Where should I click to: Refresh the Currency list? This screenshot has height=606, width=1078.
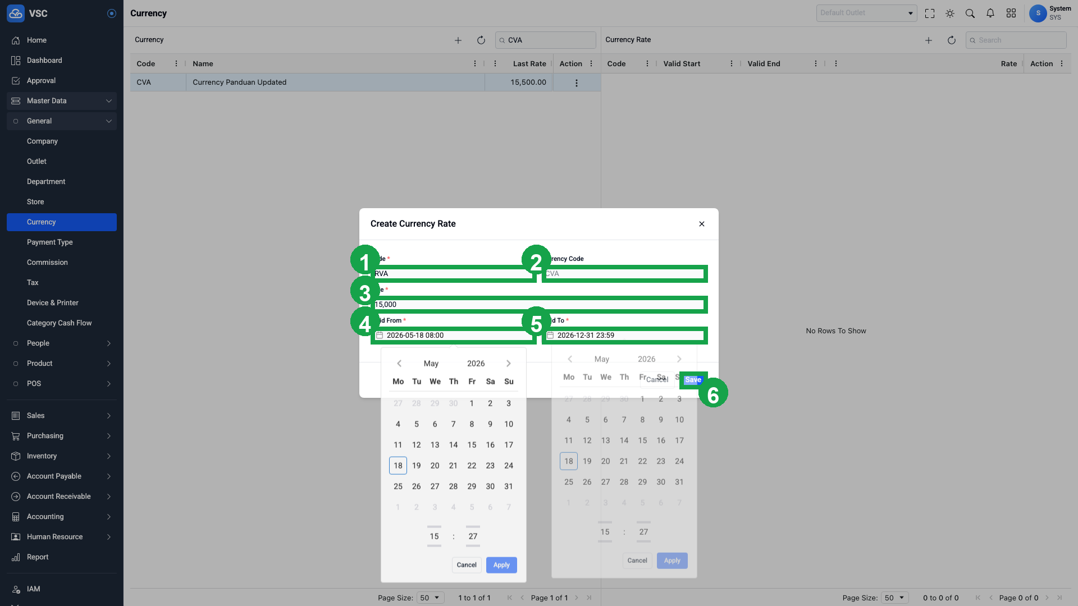coord(481,40)
